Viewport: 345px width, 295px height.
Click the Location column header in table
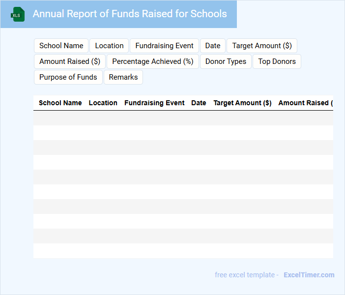pos(103,103)
